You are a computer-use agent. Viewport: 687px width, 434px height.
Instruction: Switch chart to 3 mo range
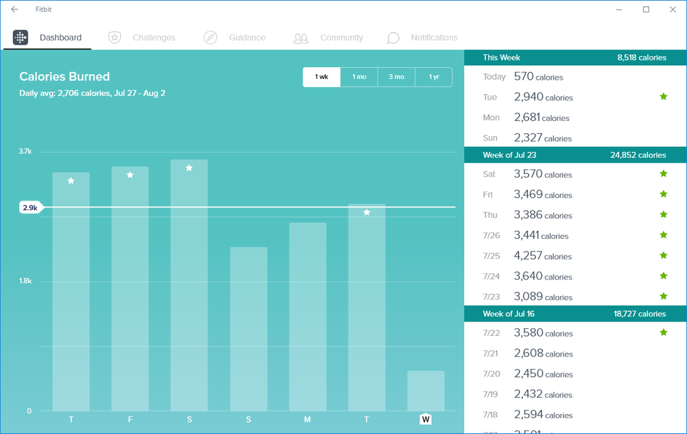coord(397,77)
